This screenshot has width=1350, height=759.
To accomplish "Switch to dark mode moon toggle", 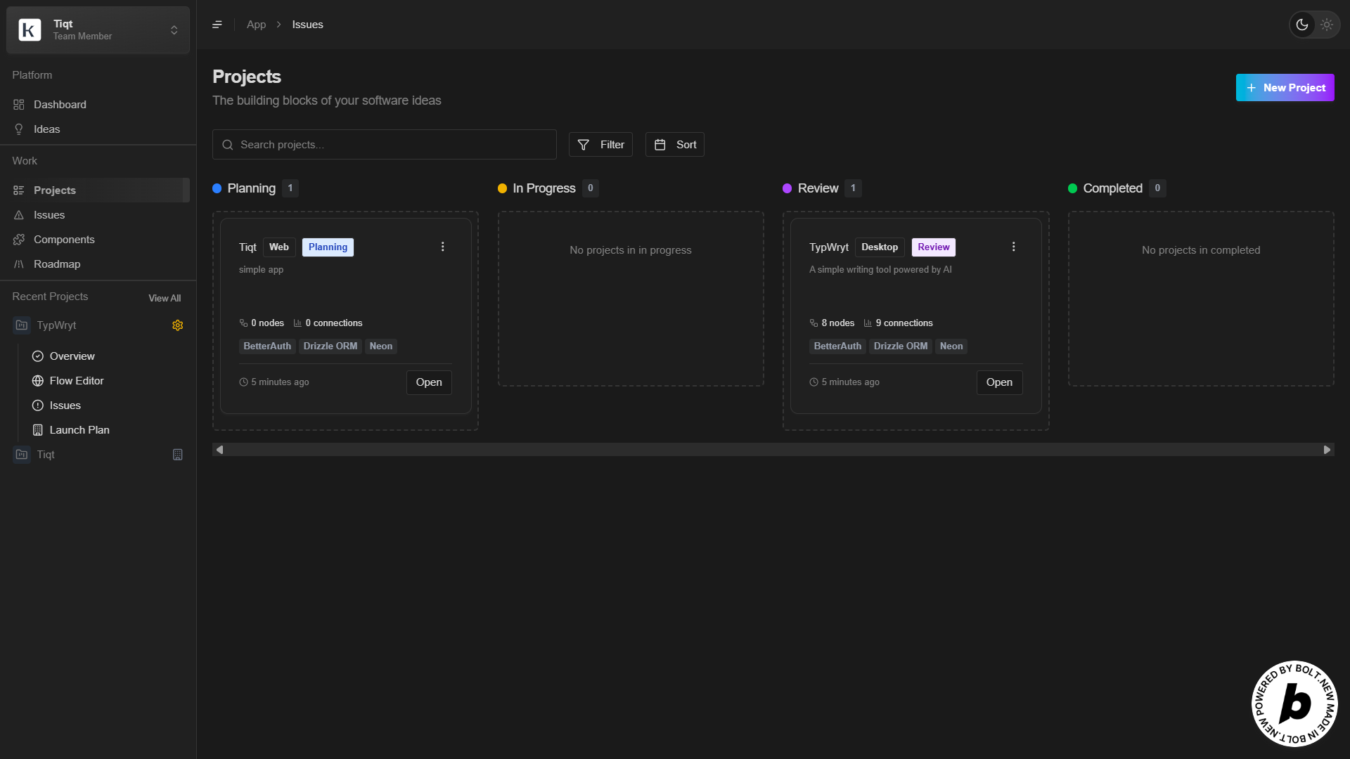I will tap(1302, 25).
